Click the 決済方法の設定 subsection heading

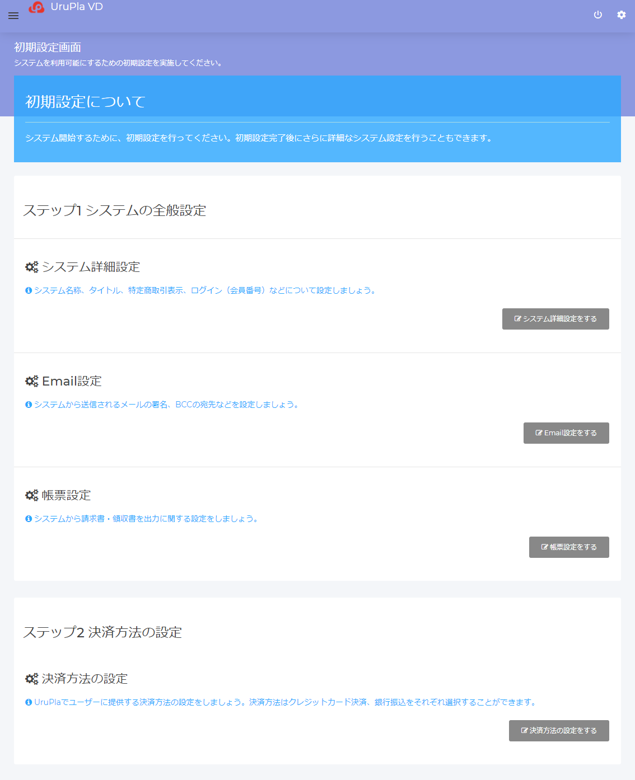[x=85, y=679]
